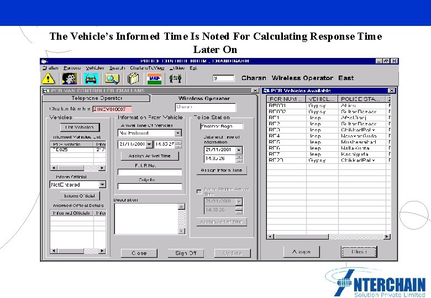Open the Exit menu
This screenshot has height=298, width=431.
click(193, 68)
